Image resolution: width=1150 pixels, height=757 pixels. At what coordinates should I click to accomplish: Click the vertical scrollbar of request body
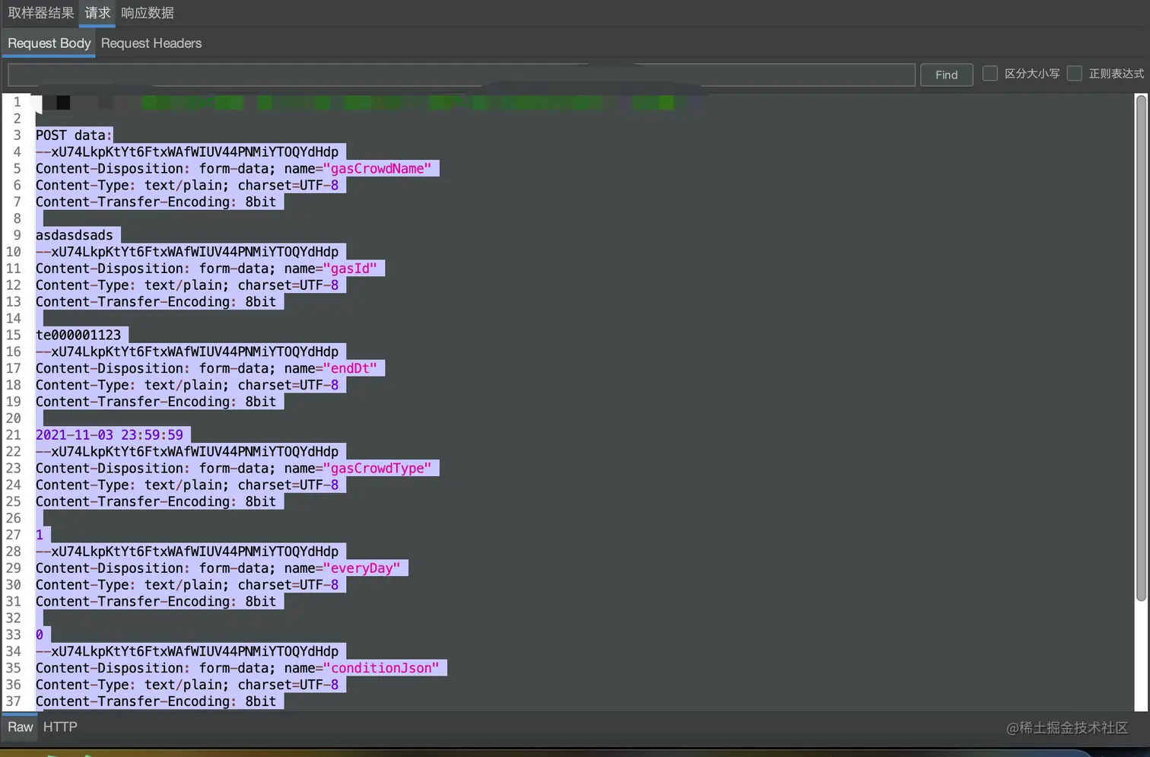[x=1141, y=348]
